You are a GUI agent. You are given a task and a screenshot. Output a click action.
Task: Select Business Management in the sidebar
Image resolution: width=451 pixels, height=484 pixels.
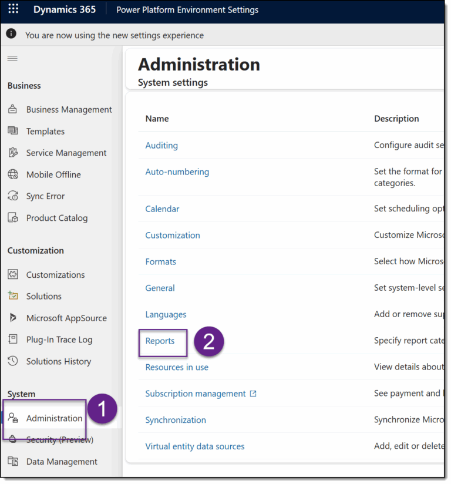[x=69, y=109]
